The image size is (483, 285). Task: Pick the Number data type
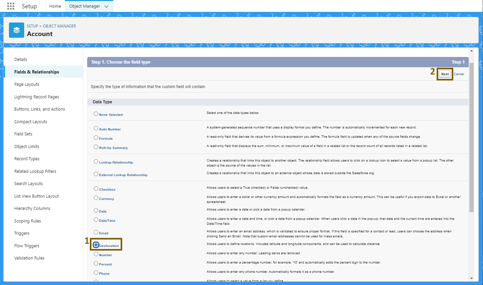(x=96, y=254)
